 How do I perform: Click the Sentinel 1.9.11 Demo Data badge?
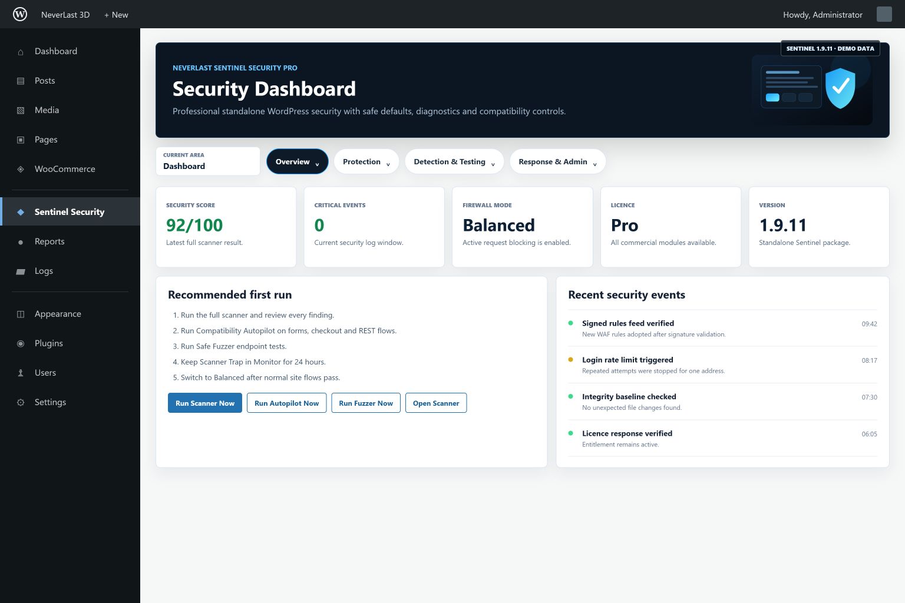point(830,48)
